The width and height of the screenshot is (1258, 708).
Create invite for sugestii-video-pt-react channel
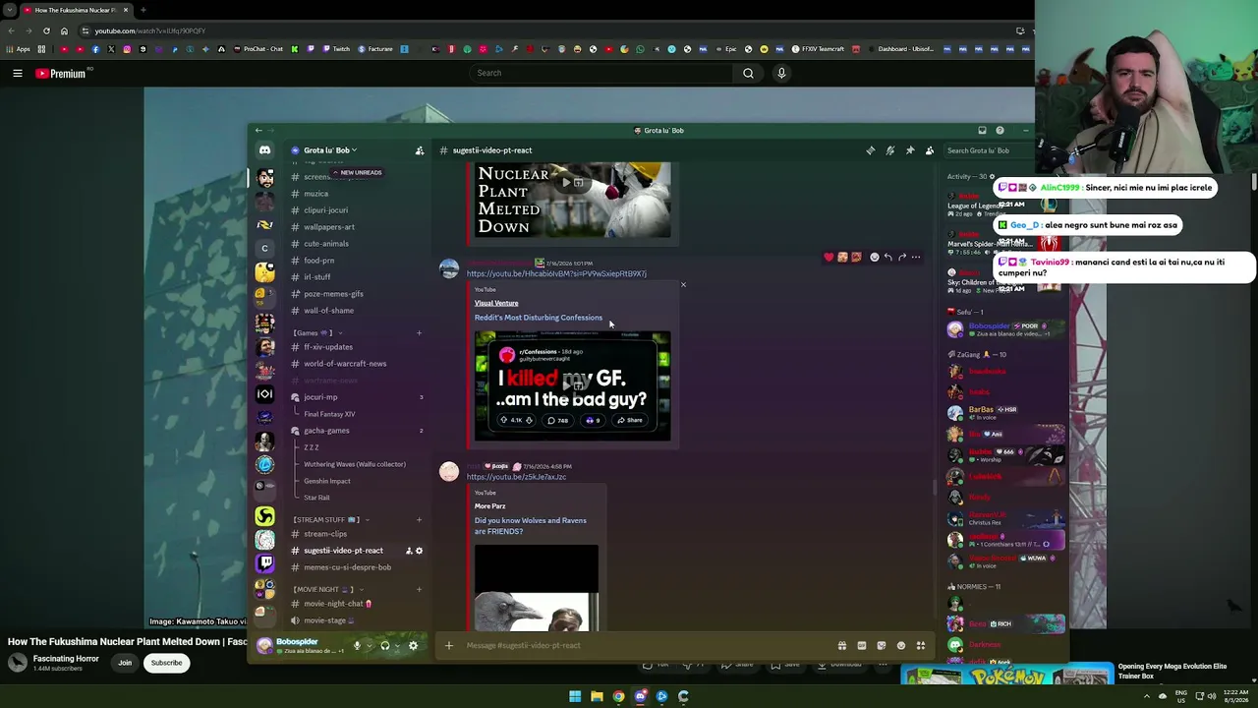click(409, 551)
